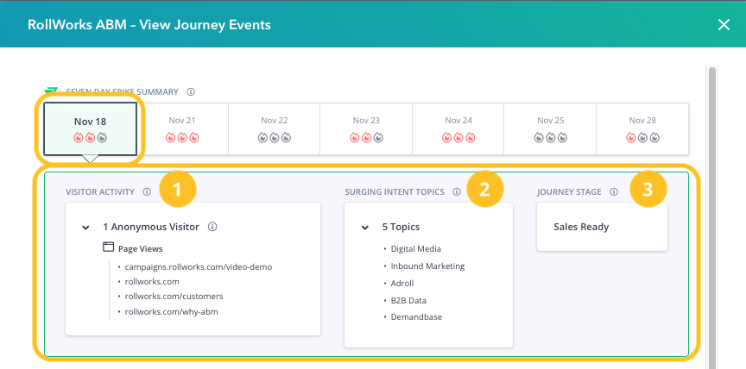Select the Nov 24 spike day
This screenshot has width=746, height=369.
pyautogui.click(x=458, y=128)
